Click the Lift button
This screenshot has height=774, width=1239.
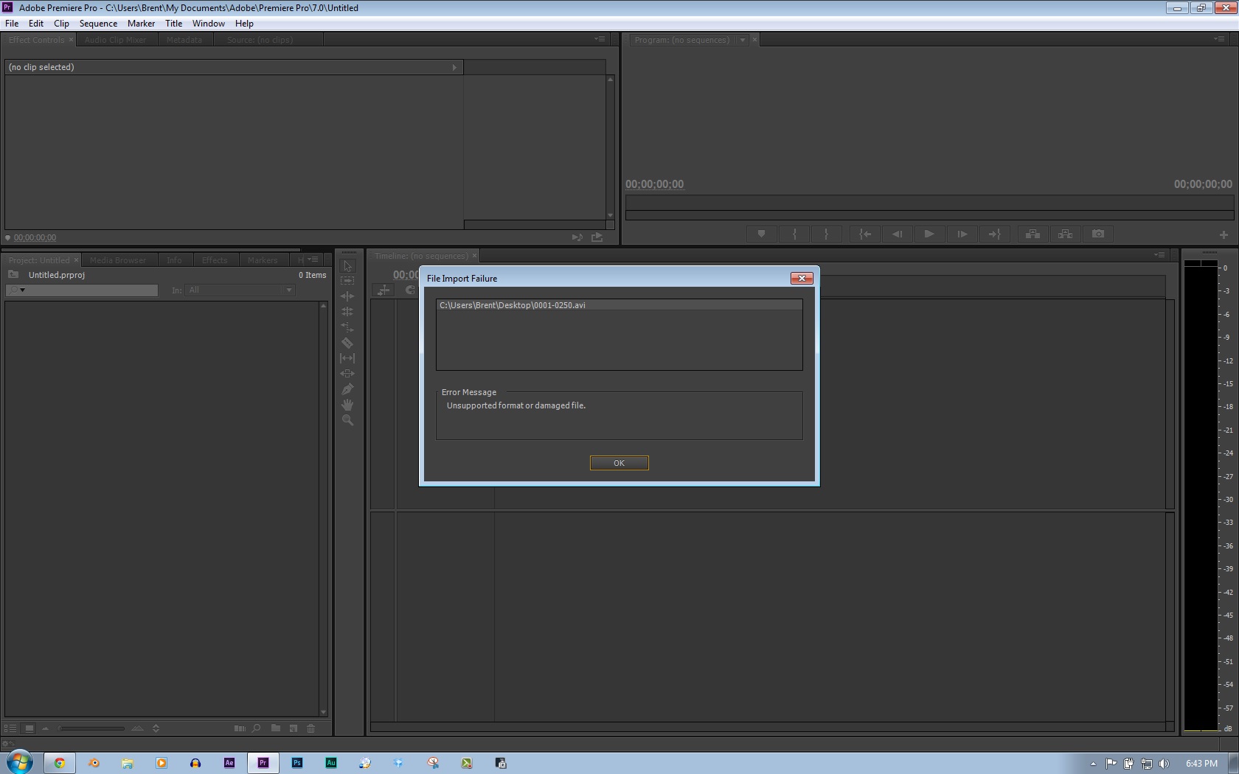point(1032,234)
